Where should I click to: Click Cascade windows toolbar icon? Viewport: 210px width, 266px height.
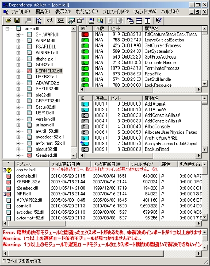click(130, 21)
